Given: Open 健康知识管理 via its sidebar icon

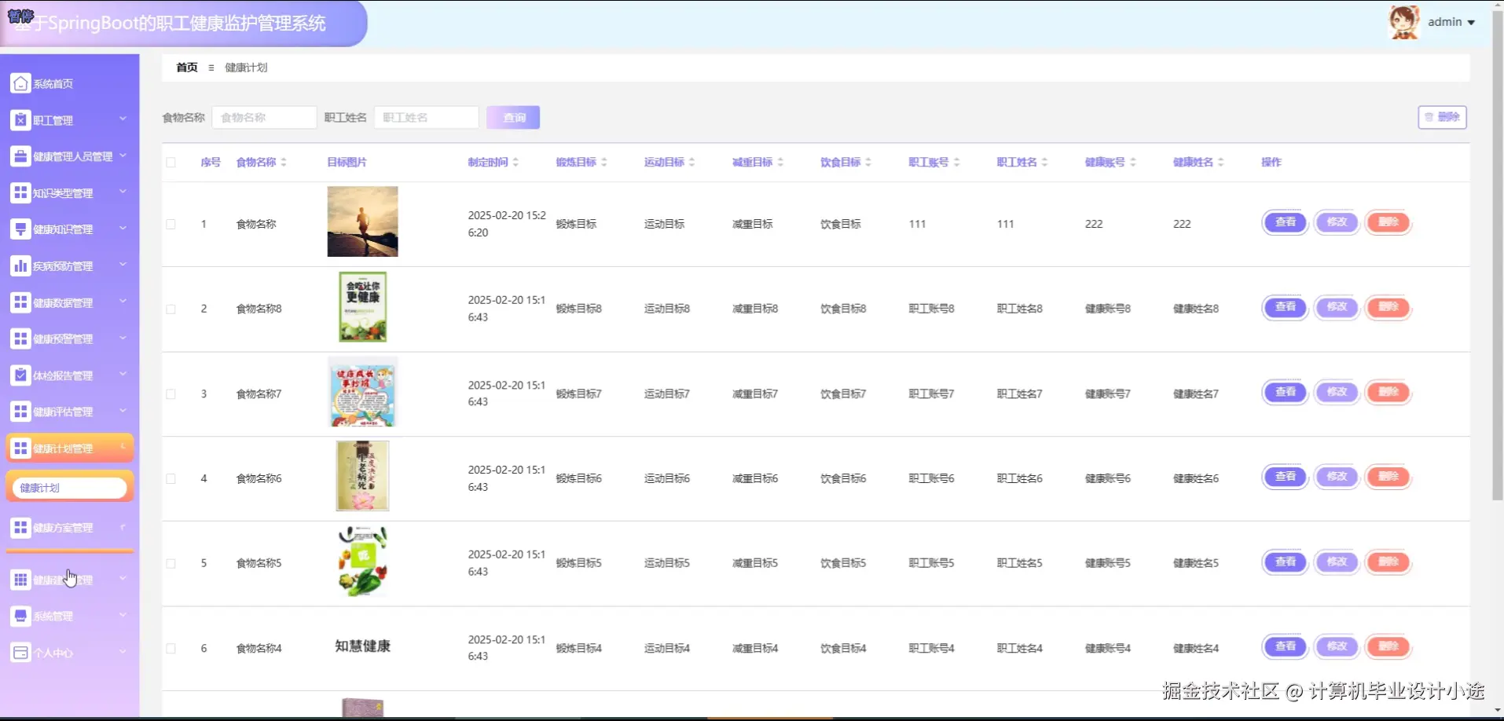Looking at the screenshot, I should 20,229.
